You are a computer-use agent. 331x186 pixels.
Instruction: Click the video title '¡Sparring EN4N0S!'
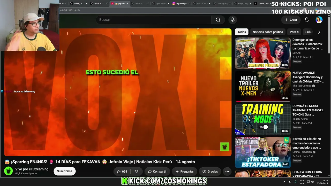pos(100,162)
